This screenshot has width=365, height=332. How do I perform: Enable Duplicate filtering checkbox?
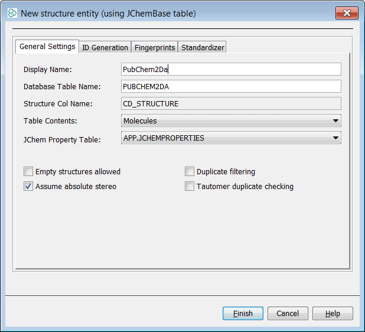coord(190,172)
